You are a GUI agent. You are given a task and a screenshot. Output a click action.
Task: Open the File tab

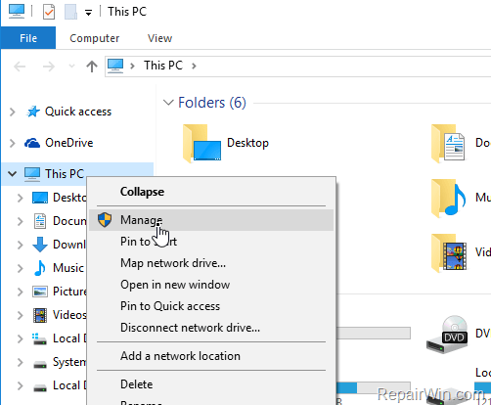click(x=28, y=38)
